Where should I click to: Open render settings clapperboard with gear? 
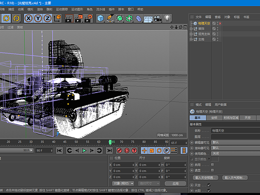[88, 18]
